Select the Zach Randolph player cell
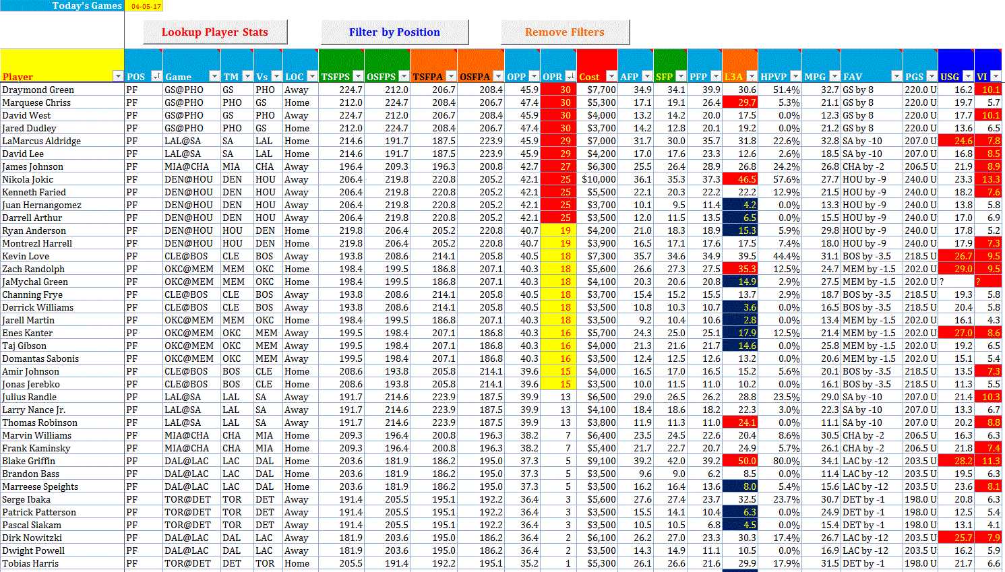Screen dimensions: 1005x572 (x=62, y=269)
